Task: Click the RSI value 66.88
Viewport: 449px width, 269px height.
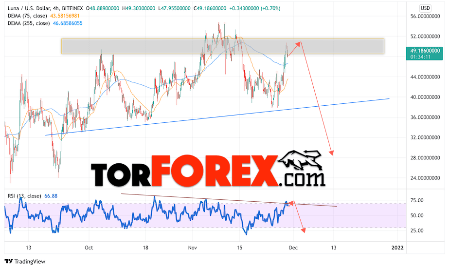Action: coord(51,196)
